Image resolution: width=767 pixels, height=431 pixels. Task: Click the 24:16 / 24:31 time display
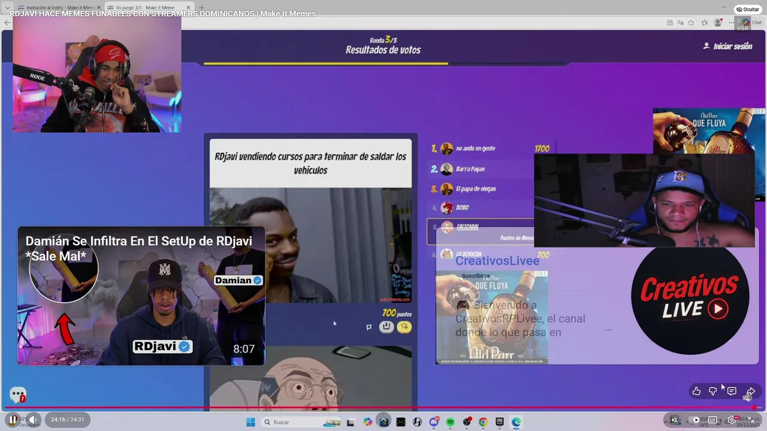pyautogui.click(x=67, y=420)
